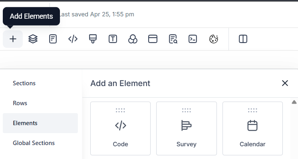Add the Code element card

[120, 128]
